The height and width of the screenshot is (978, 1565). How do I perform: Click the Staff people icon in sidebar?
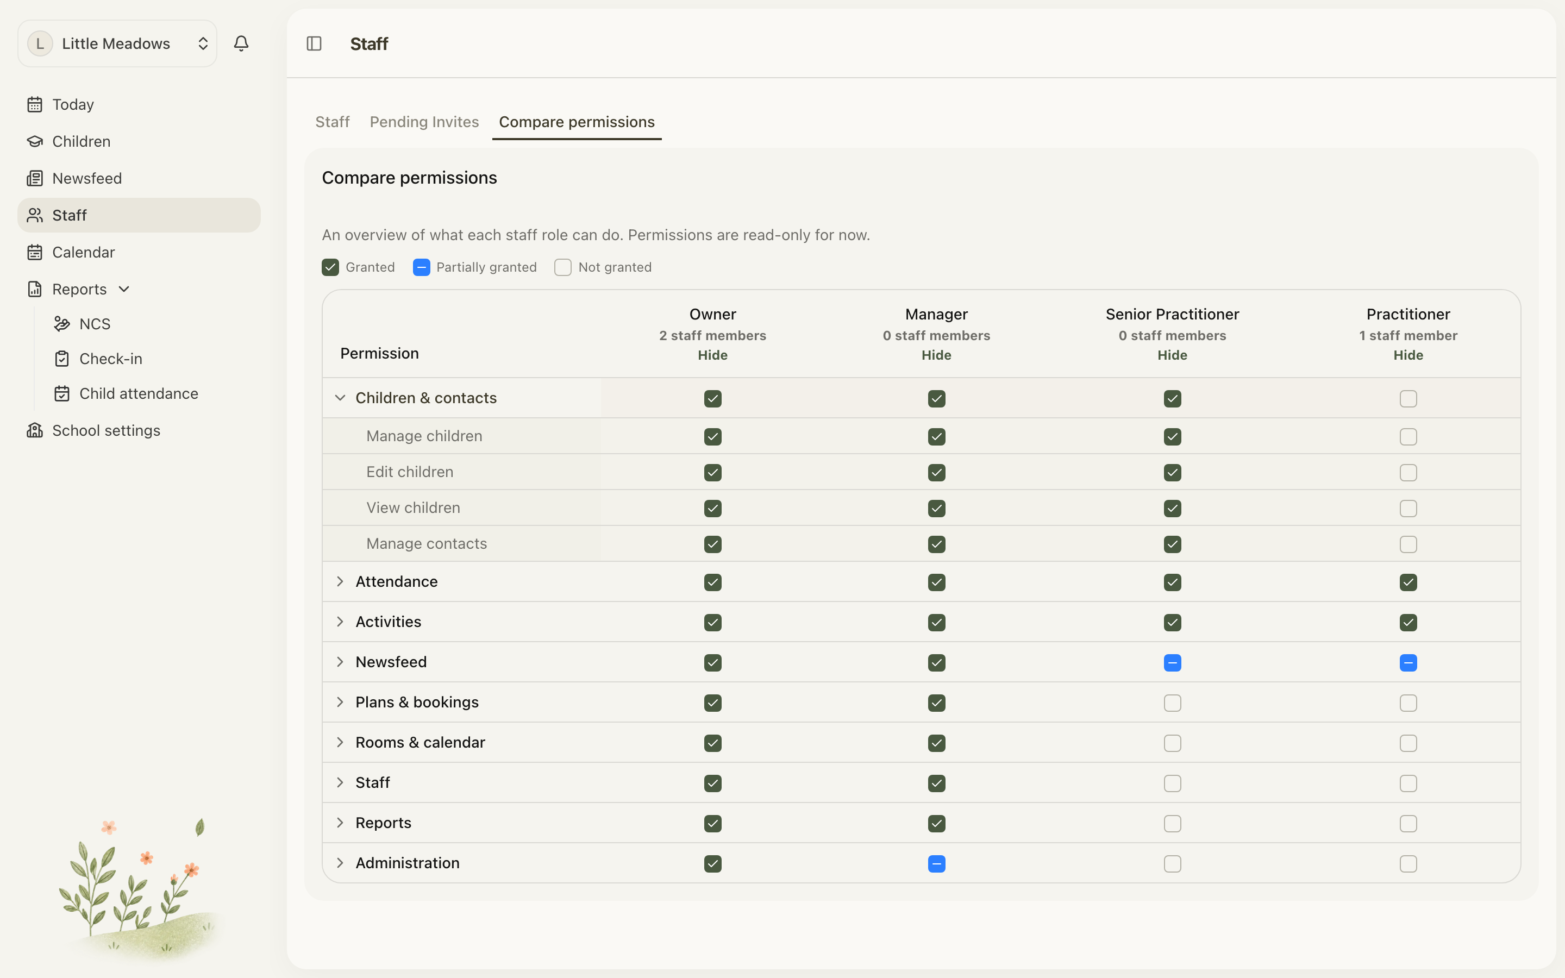[x=35, y=215]
